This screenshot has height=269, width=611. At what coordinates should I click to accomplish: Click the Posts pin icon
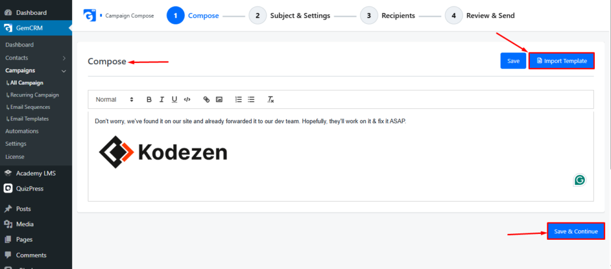8,209
